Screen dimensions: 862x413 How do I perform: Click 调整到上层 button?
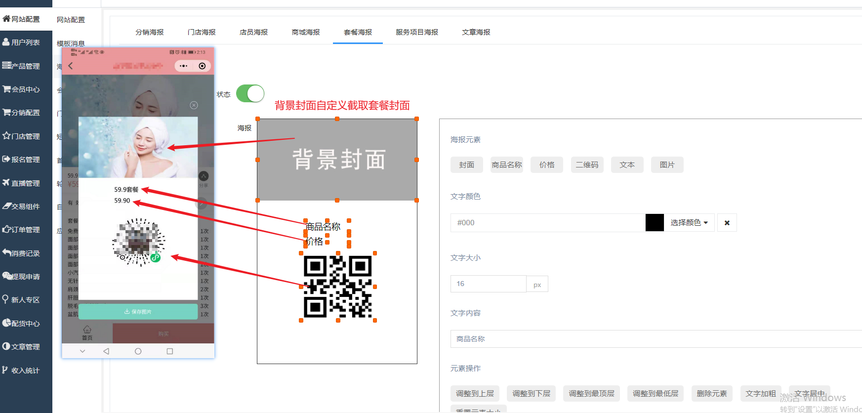click(475, 394)
